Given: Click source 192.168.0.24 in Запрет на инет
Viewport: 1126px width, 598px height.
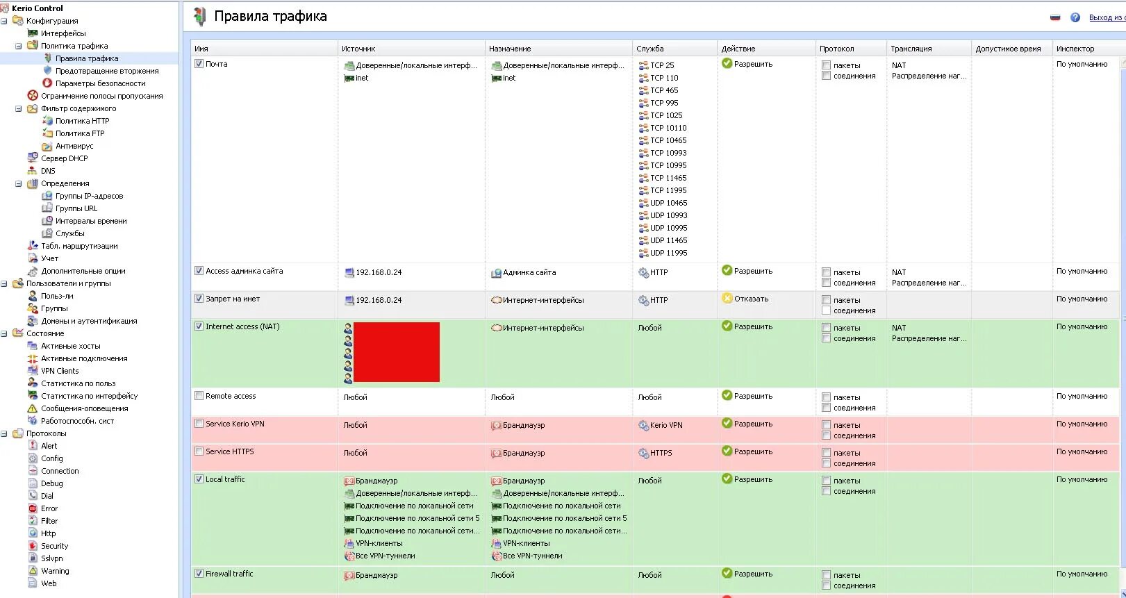Looking at the screenshot, I should [379, 300].
